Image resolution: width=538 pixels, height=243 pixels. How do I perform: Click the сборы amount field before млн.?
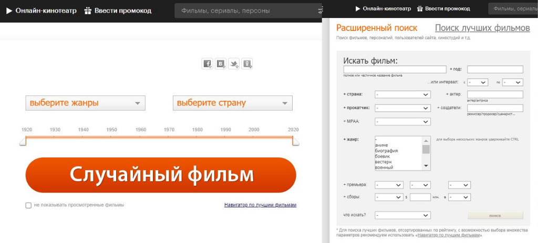pos(420,197)
